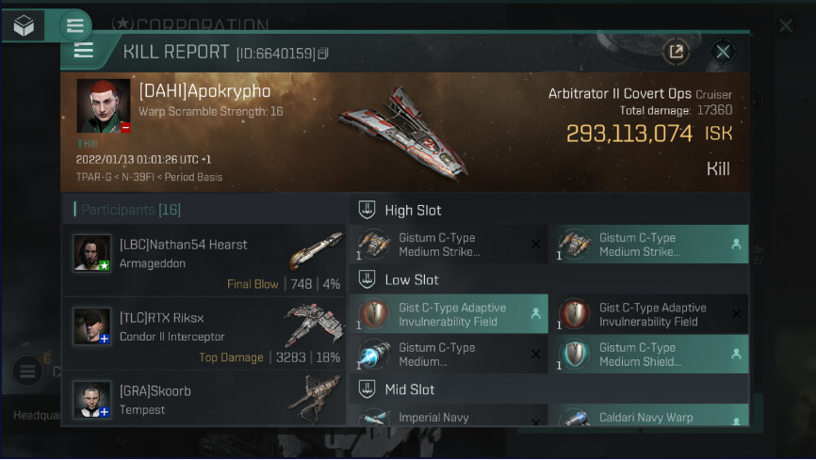
Task: Copy the kill report ID
Action: tap(323, 54)
